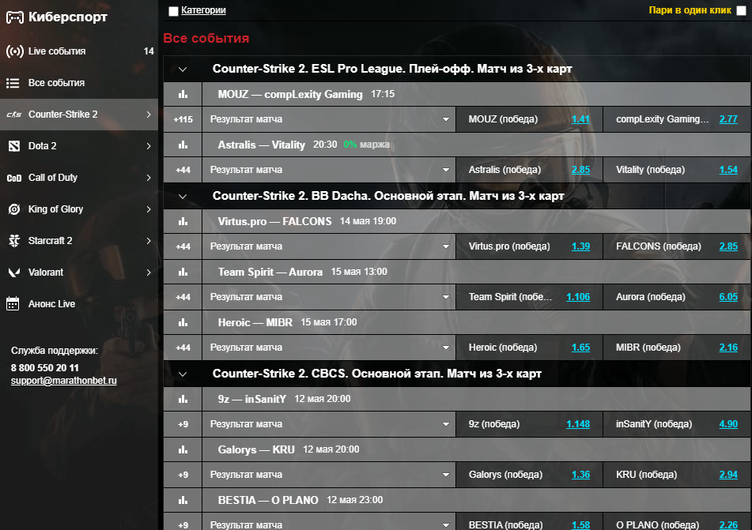Bet on inSanitY win at 4.90

click(x=728, y=424)
